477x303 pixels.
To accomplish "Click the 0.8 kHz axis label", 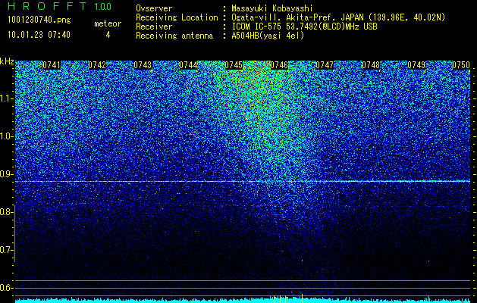I will click(7, 212).
